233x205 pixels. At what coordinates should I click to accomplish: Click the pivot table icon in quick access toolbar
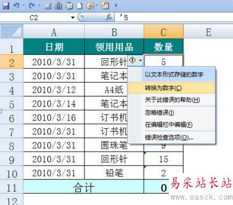[x=48, y=5]
